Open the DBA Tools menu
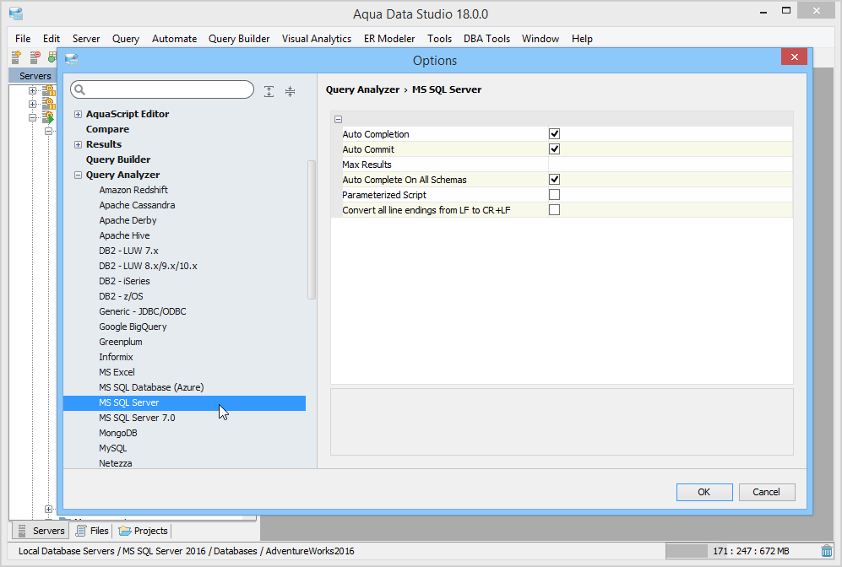The image size is (842, 567). tap(486, 39)
